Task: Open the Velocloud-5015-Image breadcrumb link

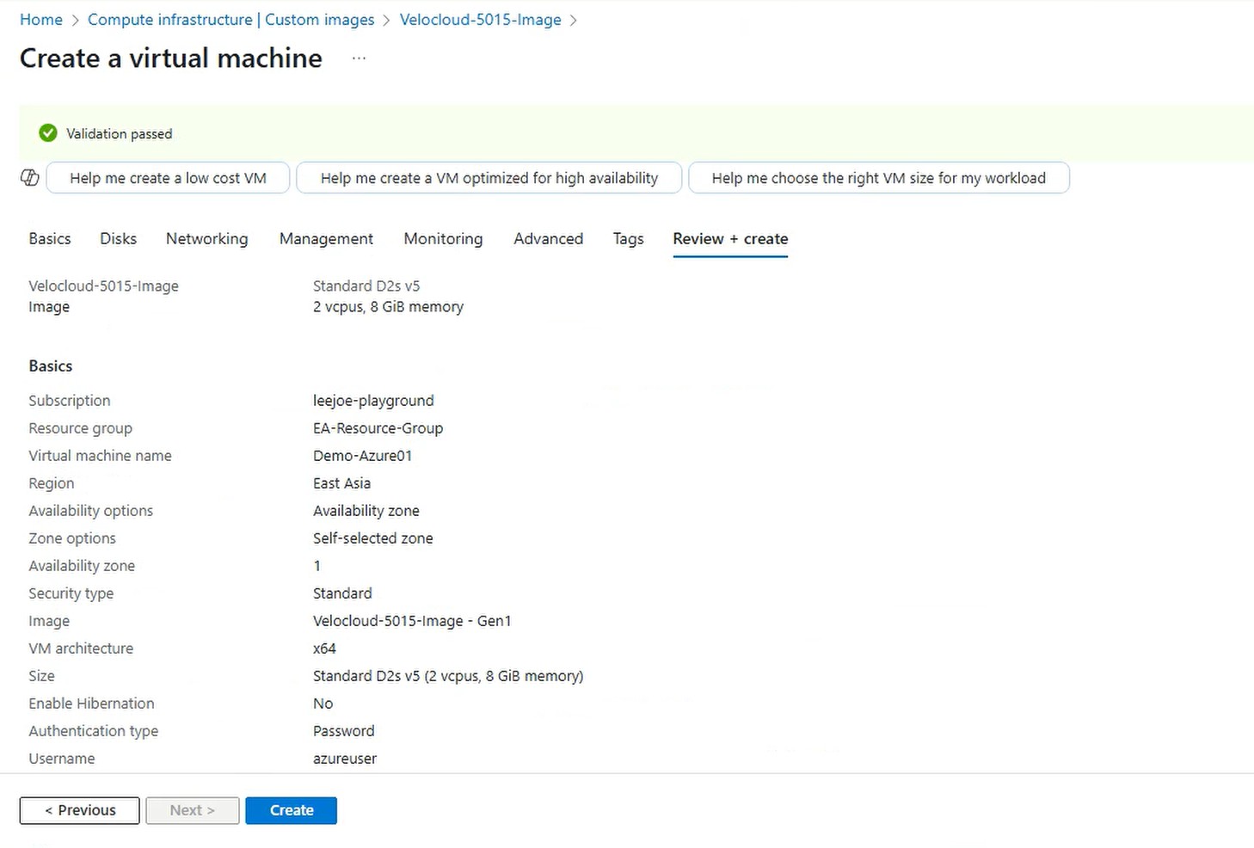Action: pos(480,20)
